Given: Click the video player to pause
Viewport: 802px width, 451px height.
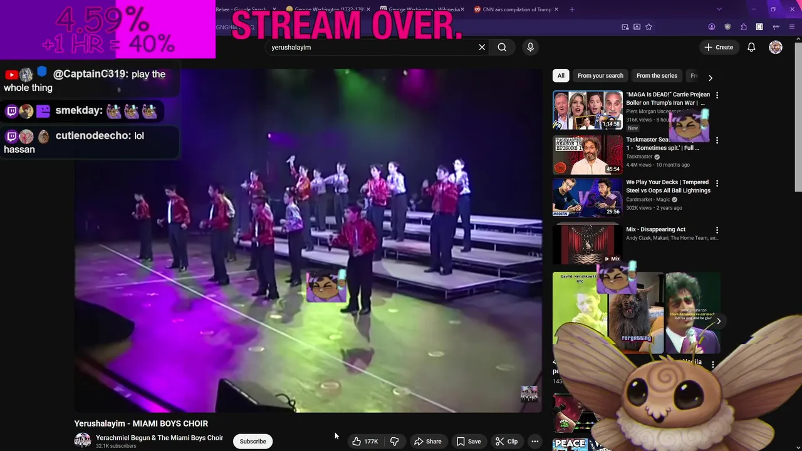Looking at the screenshot, I should click(308, 241).
